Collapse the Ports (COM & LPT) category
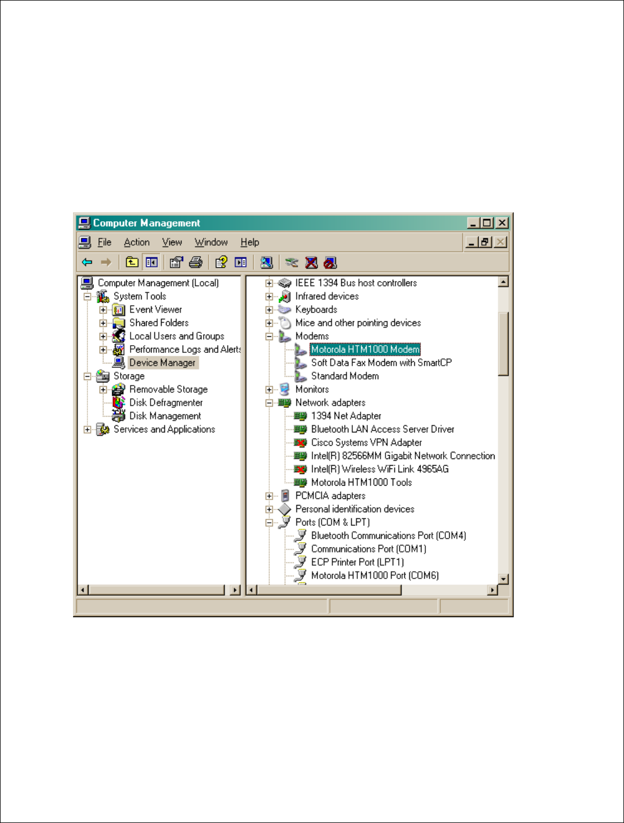The height and width of the screenshot is (823, 624). [269, 522]
